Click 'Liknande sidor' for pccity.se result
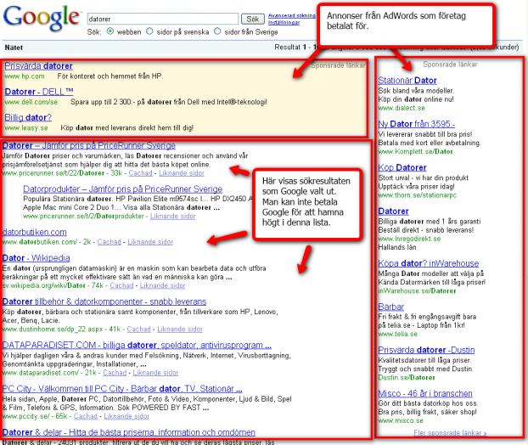The height and width of the screenshot is (445, 528). coord(126,416)
